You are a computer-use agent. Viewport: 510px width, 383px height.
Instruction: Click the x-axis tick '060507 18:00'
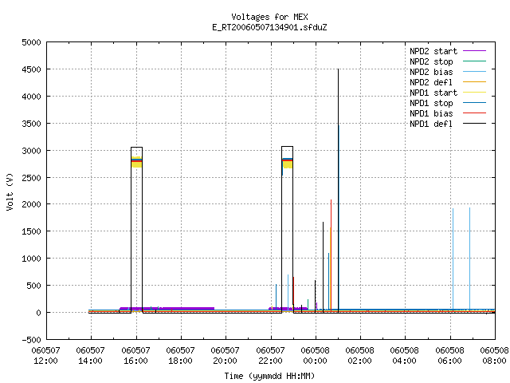tap(180, 356)
